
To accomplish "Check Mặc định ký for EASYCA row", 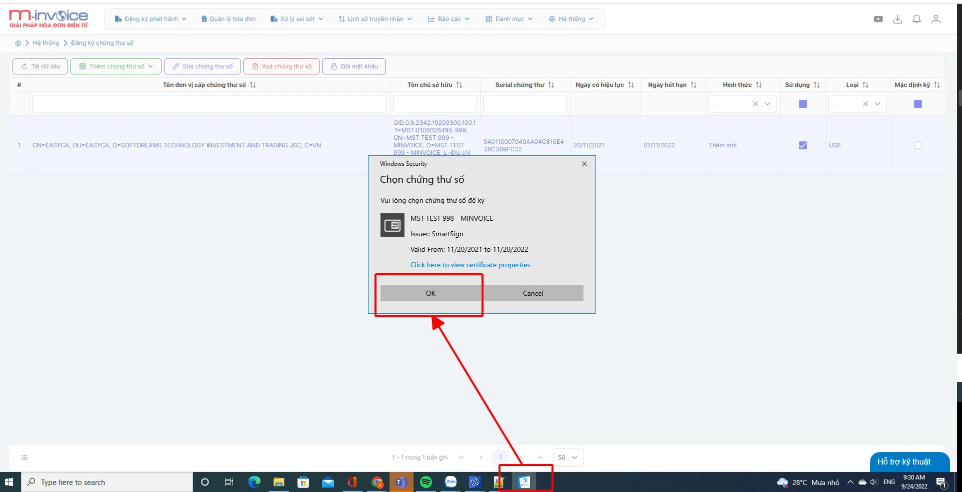I will coord(918,145).
